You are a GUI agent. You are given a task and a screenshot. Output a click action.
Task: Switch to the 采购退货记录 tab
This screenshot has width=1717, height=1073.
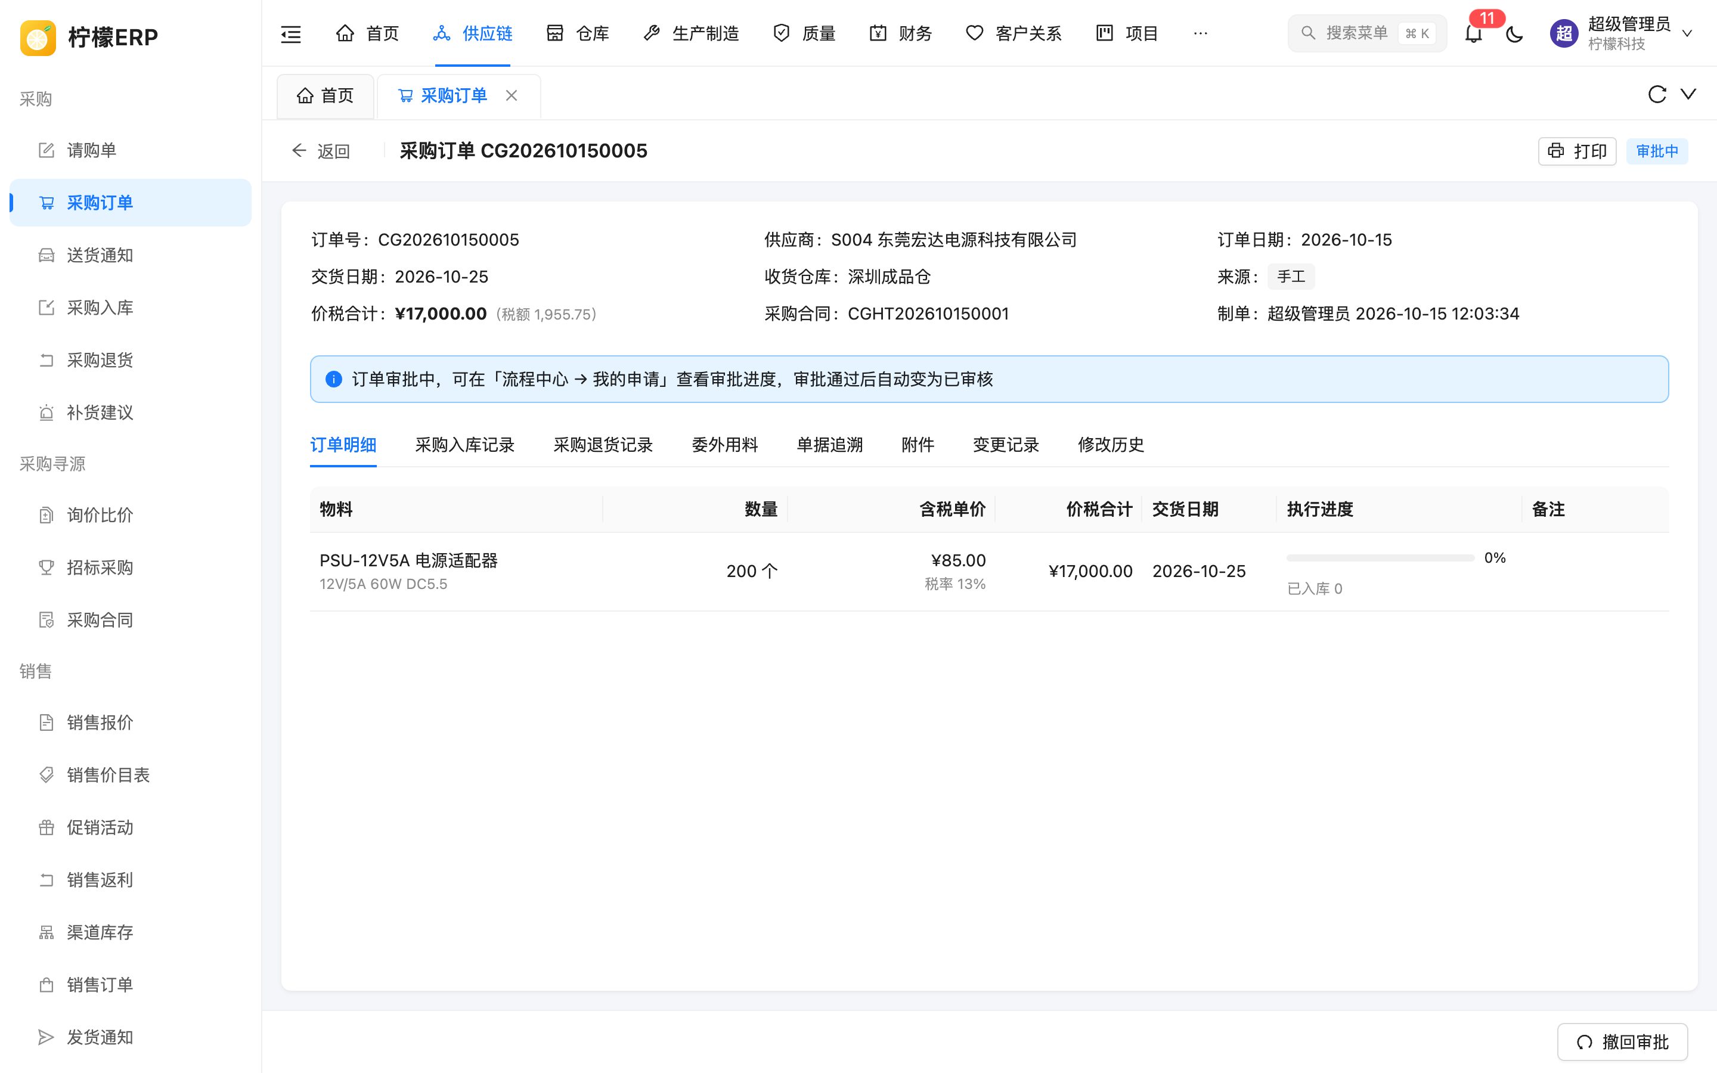click(603, 445)
